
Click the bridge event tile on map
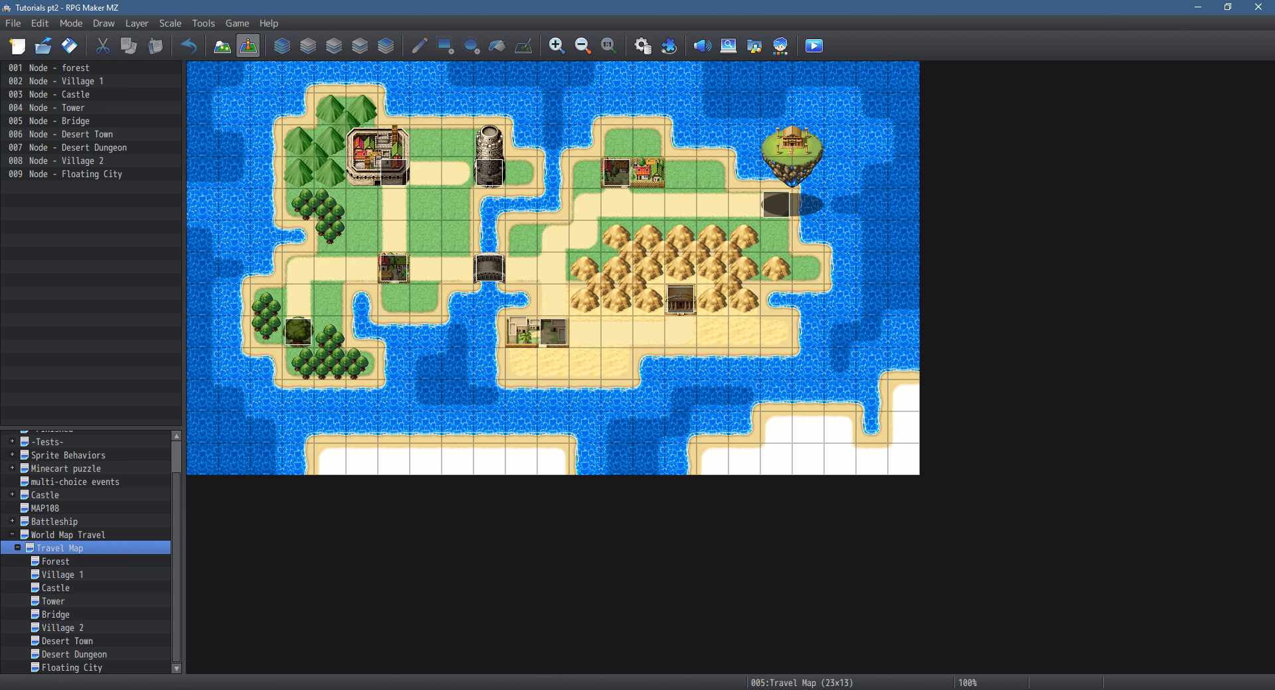(489, 269)
